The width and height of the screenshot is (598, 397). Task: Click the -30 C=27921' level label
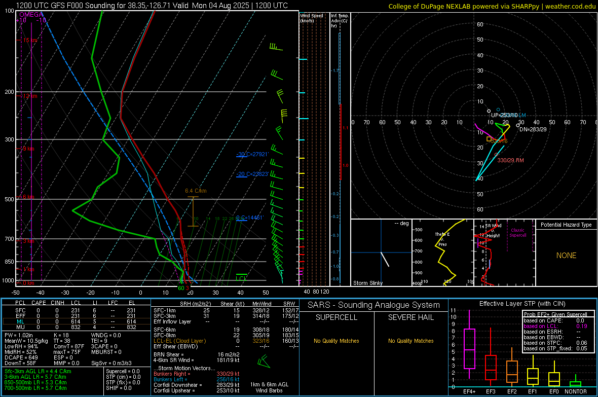(252, 154)
